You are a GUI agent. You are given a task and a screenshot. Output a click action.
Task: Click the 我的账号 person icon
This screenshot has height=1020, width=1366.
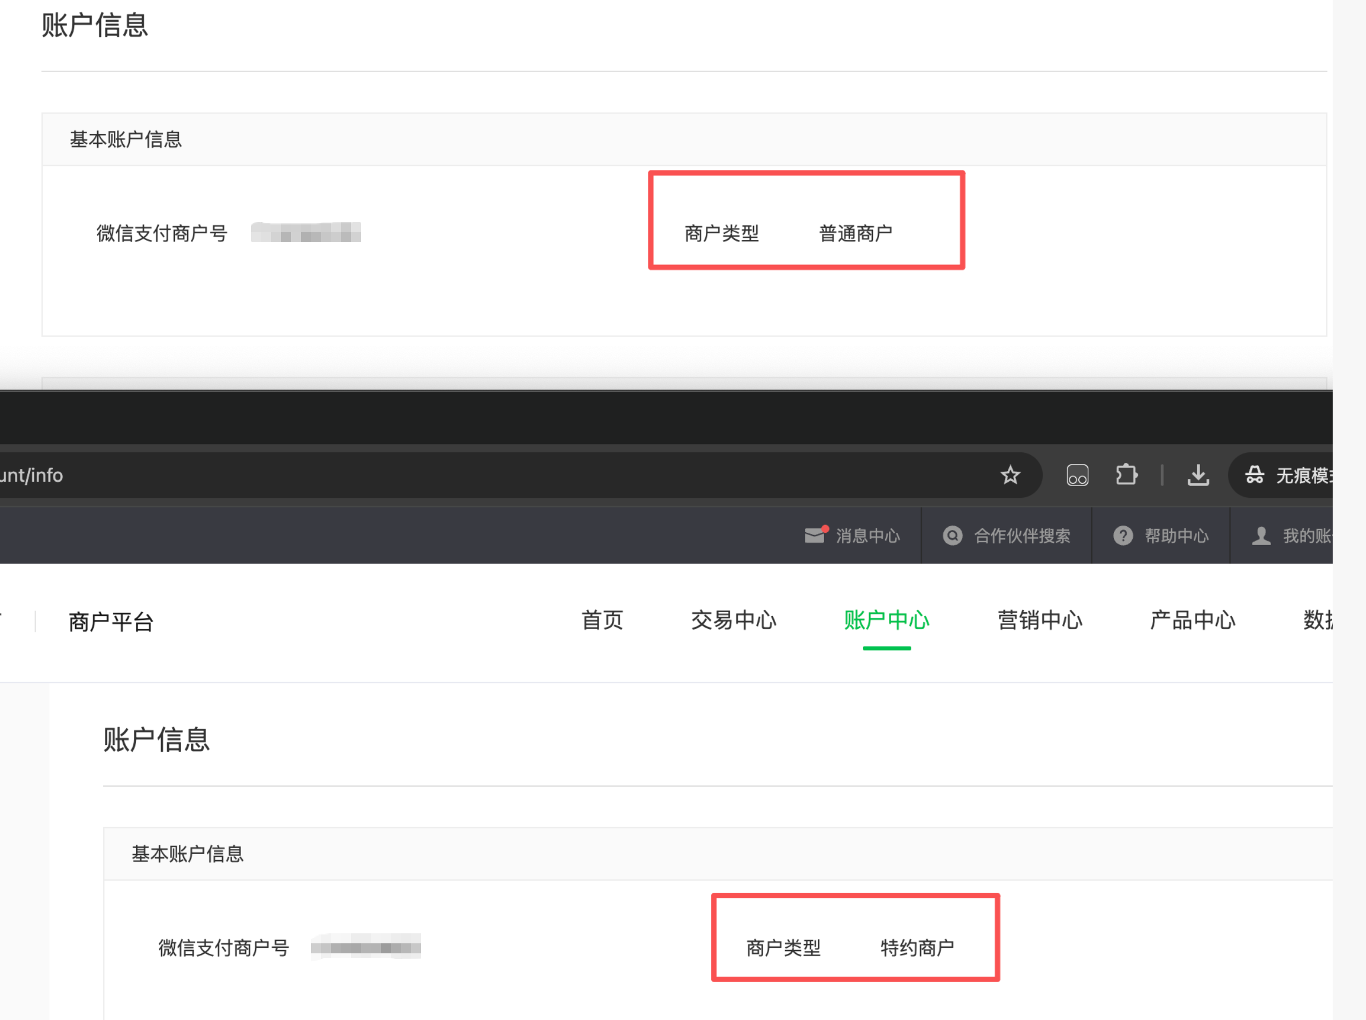point(1261,536)
